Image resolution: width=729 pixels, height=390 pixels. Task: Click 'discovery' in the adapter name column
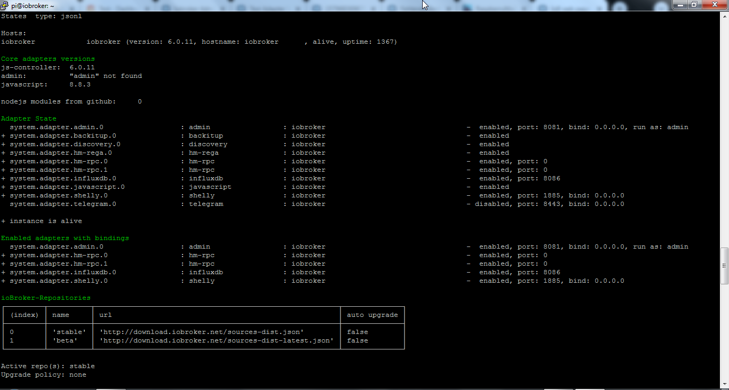[x=208, y=144]
